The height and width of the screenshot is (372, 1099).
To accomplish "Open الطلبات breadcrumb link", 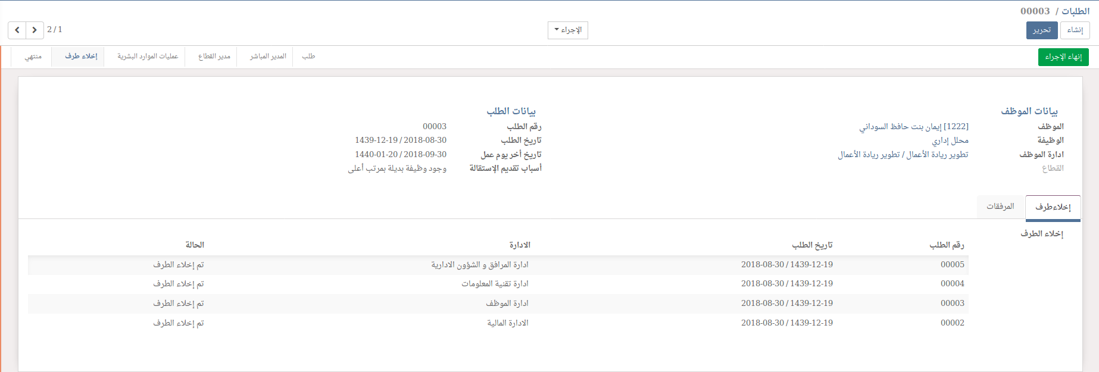I will tap(1075, 11).
